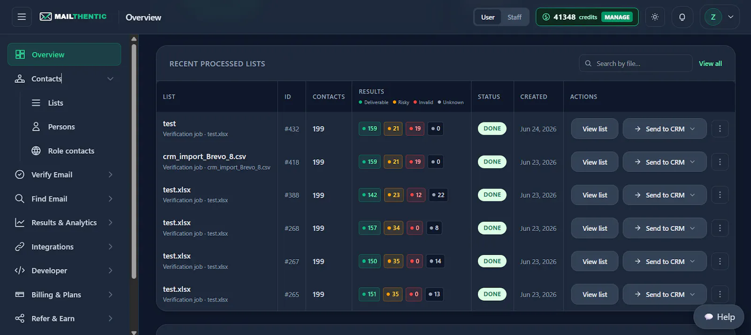Open the account menu chevron beside avatar
This screenshot has width=751, height=335.
(731, 17)
